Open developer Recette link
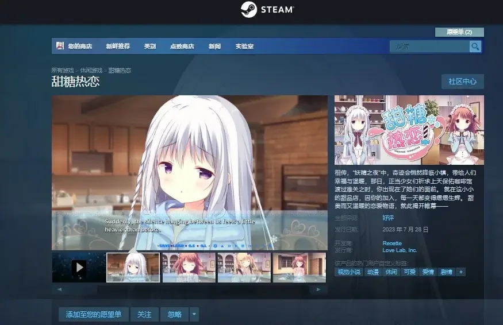Screen dimensions: 503x325 pos(392,243)
